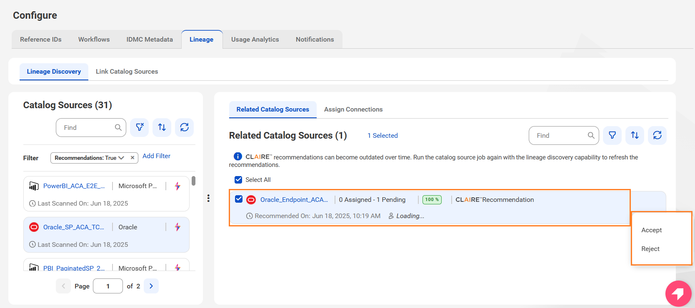Open the filter in Related Catalog Sources
The height and width of the screenshot is (308, 695).
[612, 135]
